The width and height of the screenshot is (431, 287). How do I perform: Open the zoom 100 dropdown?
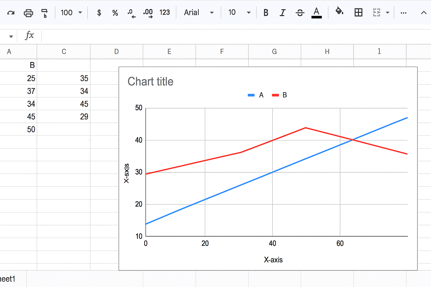71,13
